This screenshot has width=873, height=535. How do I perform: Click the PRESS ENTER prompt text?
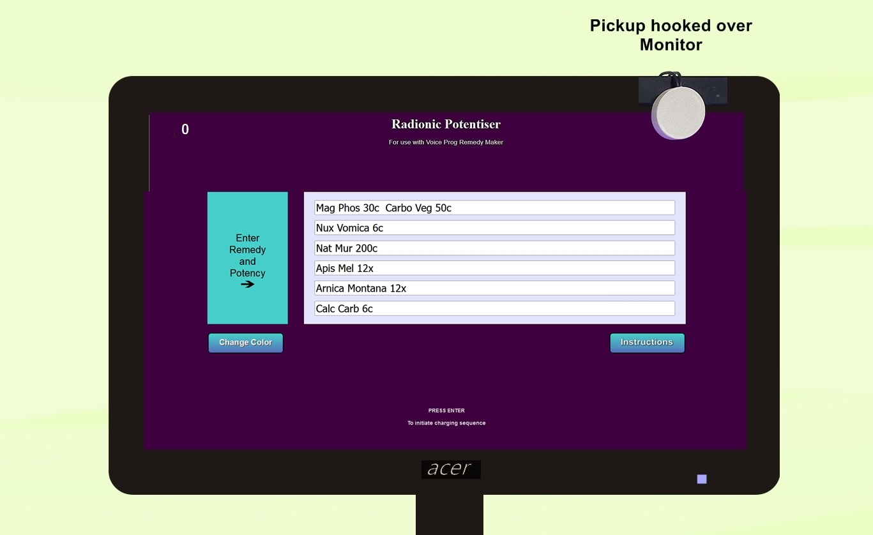446,411
